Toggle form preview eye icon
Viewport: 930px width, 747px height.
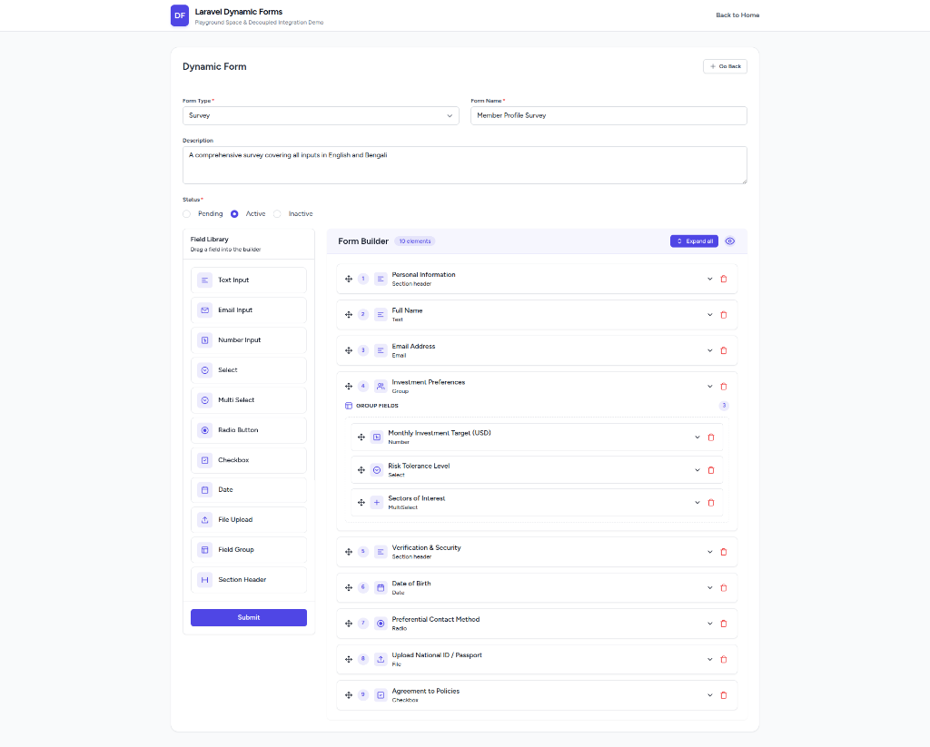pyautogui.click(x=730, y=241)
